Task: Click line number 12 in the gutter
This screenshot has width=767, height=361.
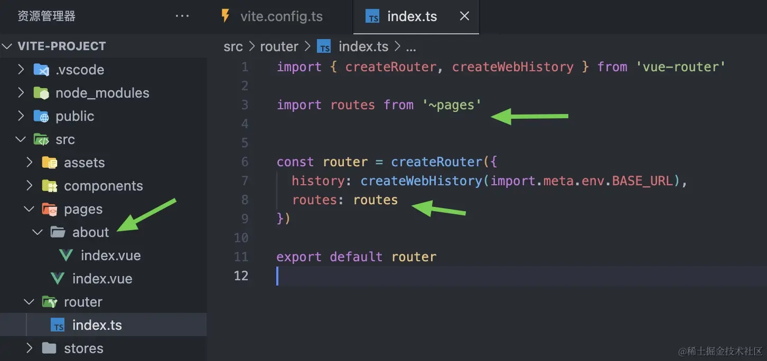Action: point(241,276)
